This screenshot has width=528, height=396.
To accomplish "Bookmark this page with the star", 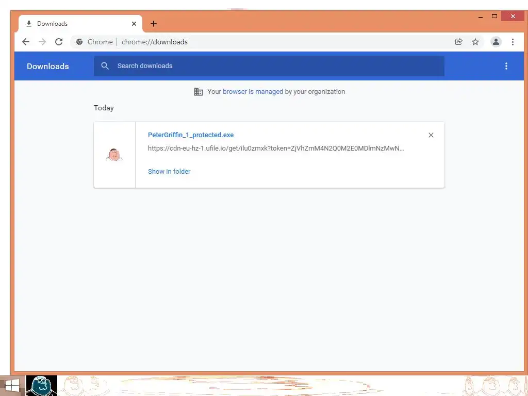I will click(475, 42).
